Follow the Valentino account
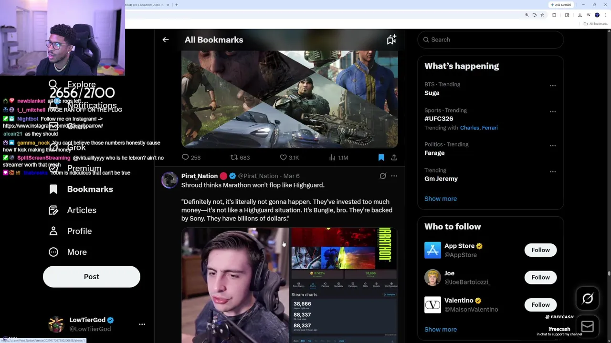 [540, 304]
